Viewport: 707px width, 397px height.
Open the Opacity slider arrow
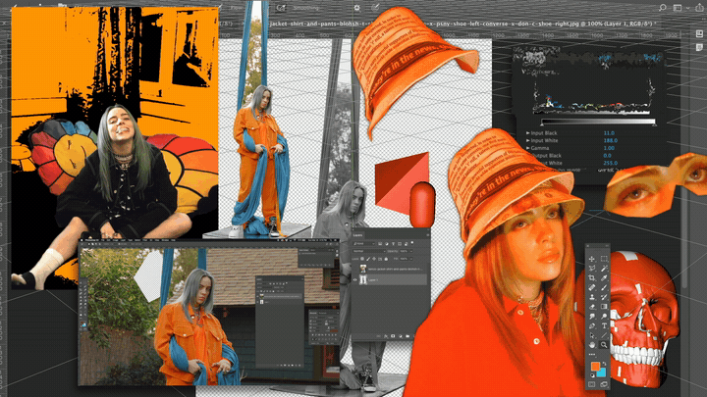point(411,251)
